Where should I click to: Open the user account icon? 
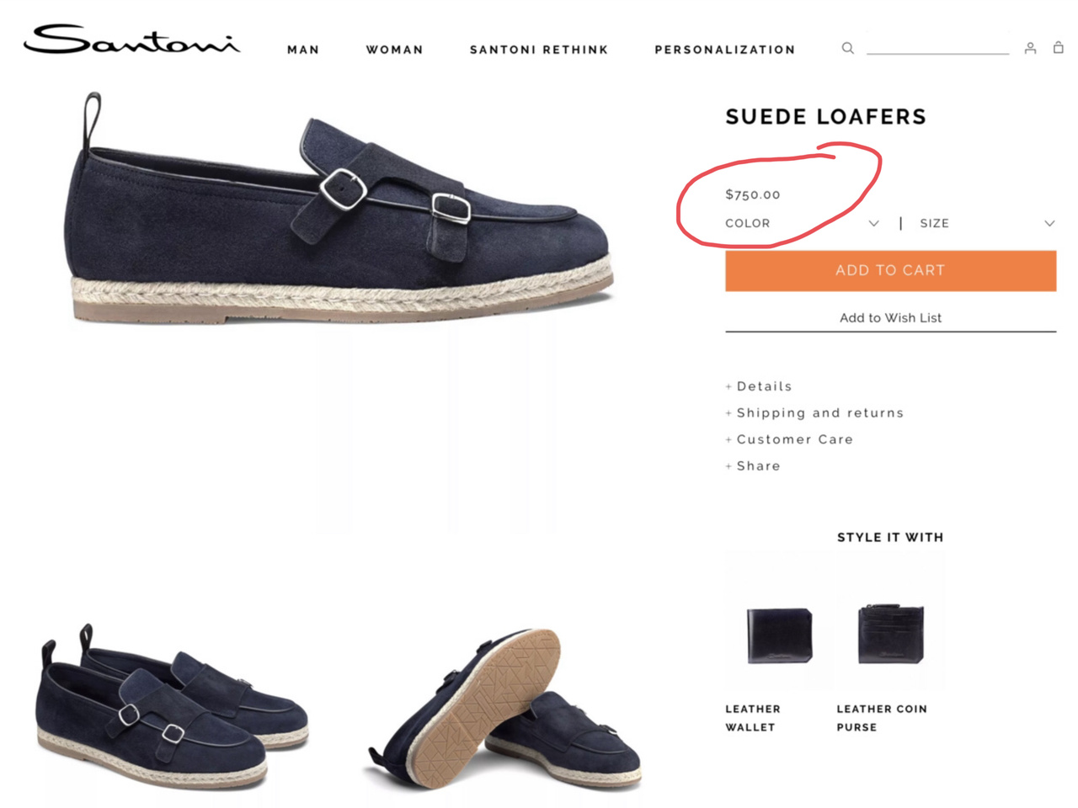point(1030,48)
